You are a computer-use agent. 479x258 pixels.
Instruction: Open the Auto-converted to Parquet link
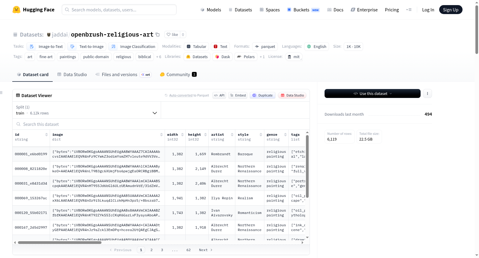pyautogui.click(x=181, y=95)
